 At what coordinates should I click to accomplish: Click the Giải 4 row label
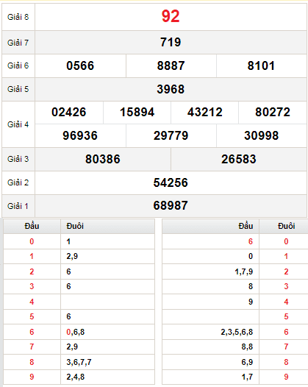[18, 124]
